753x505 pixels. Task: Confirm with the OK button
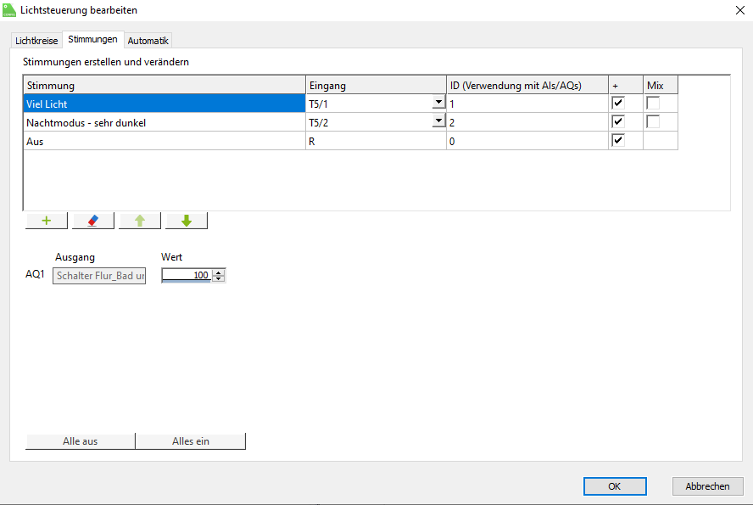tap(615, 486)
